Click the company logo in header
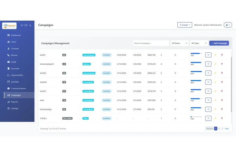This screenshot has width=236, height=157. pos(10,26)
